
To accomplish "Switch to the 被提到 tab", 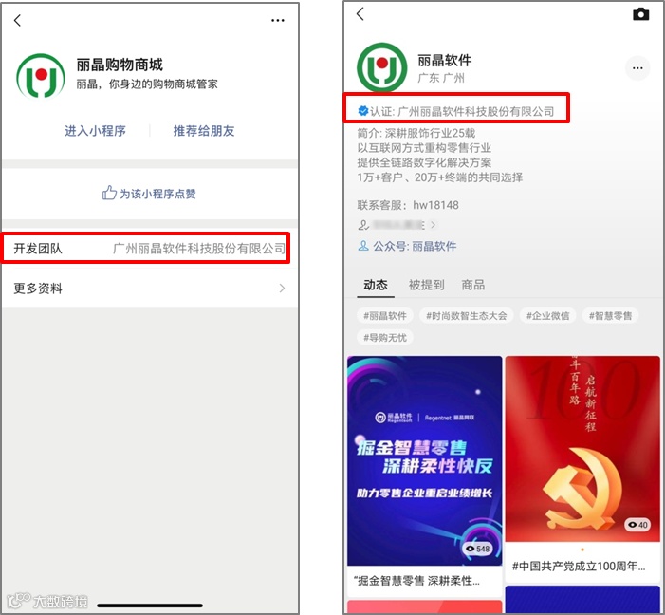I will 427,285.
